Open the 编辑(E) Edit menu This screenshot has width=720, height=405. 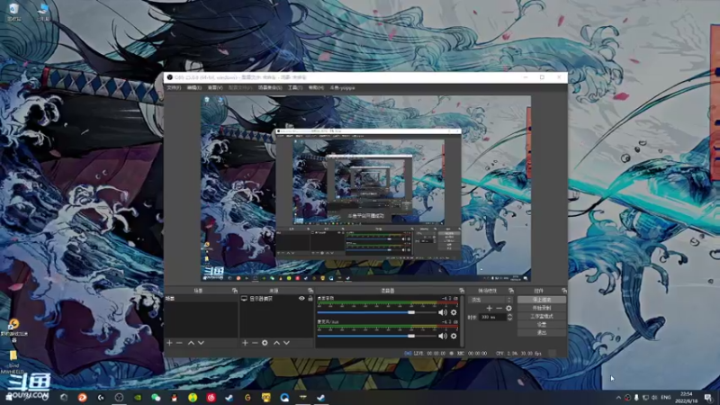pyautogui.click(x=194, y=87)
